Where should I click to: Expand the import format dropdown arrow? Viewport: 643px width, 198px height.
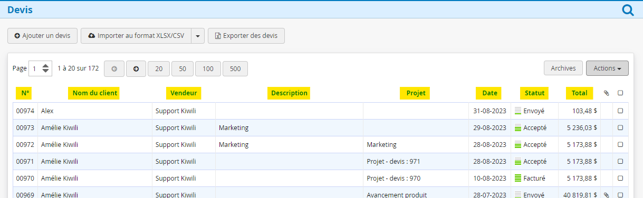point(198,36)
